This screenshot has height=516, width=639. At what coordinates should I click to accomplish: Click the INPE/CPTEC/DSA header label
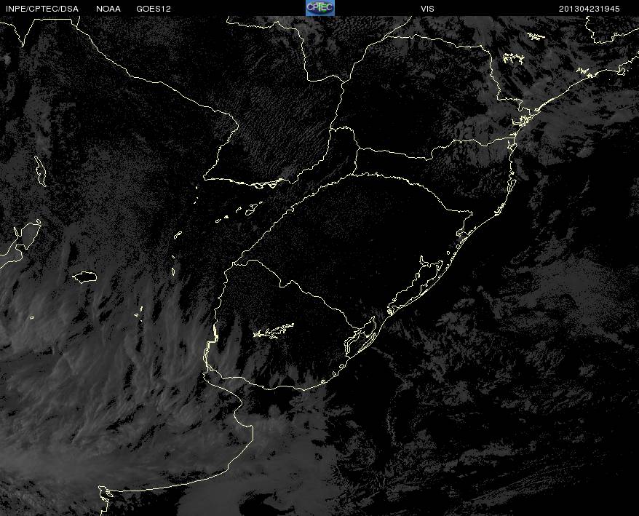[x=42, y=9]
